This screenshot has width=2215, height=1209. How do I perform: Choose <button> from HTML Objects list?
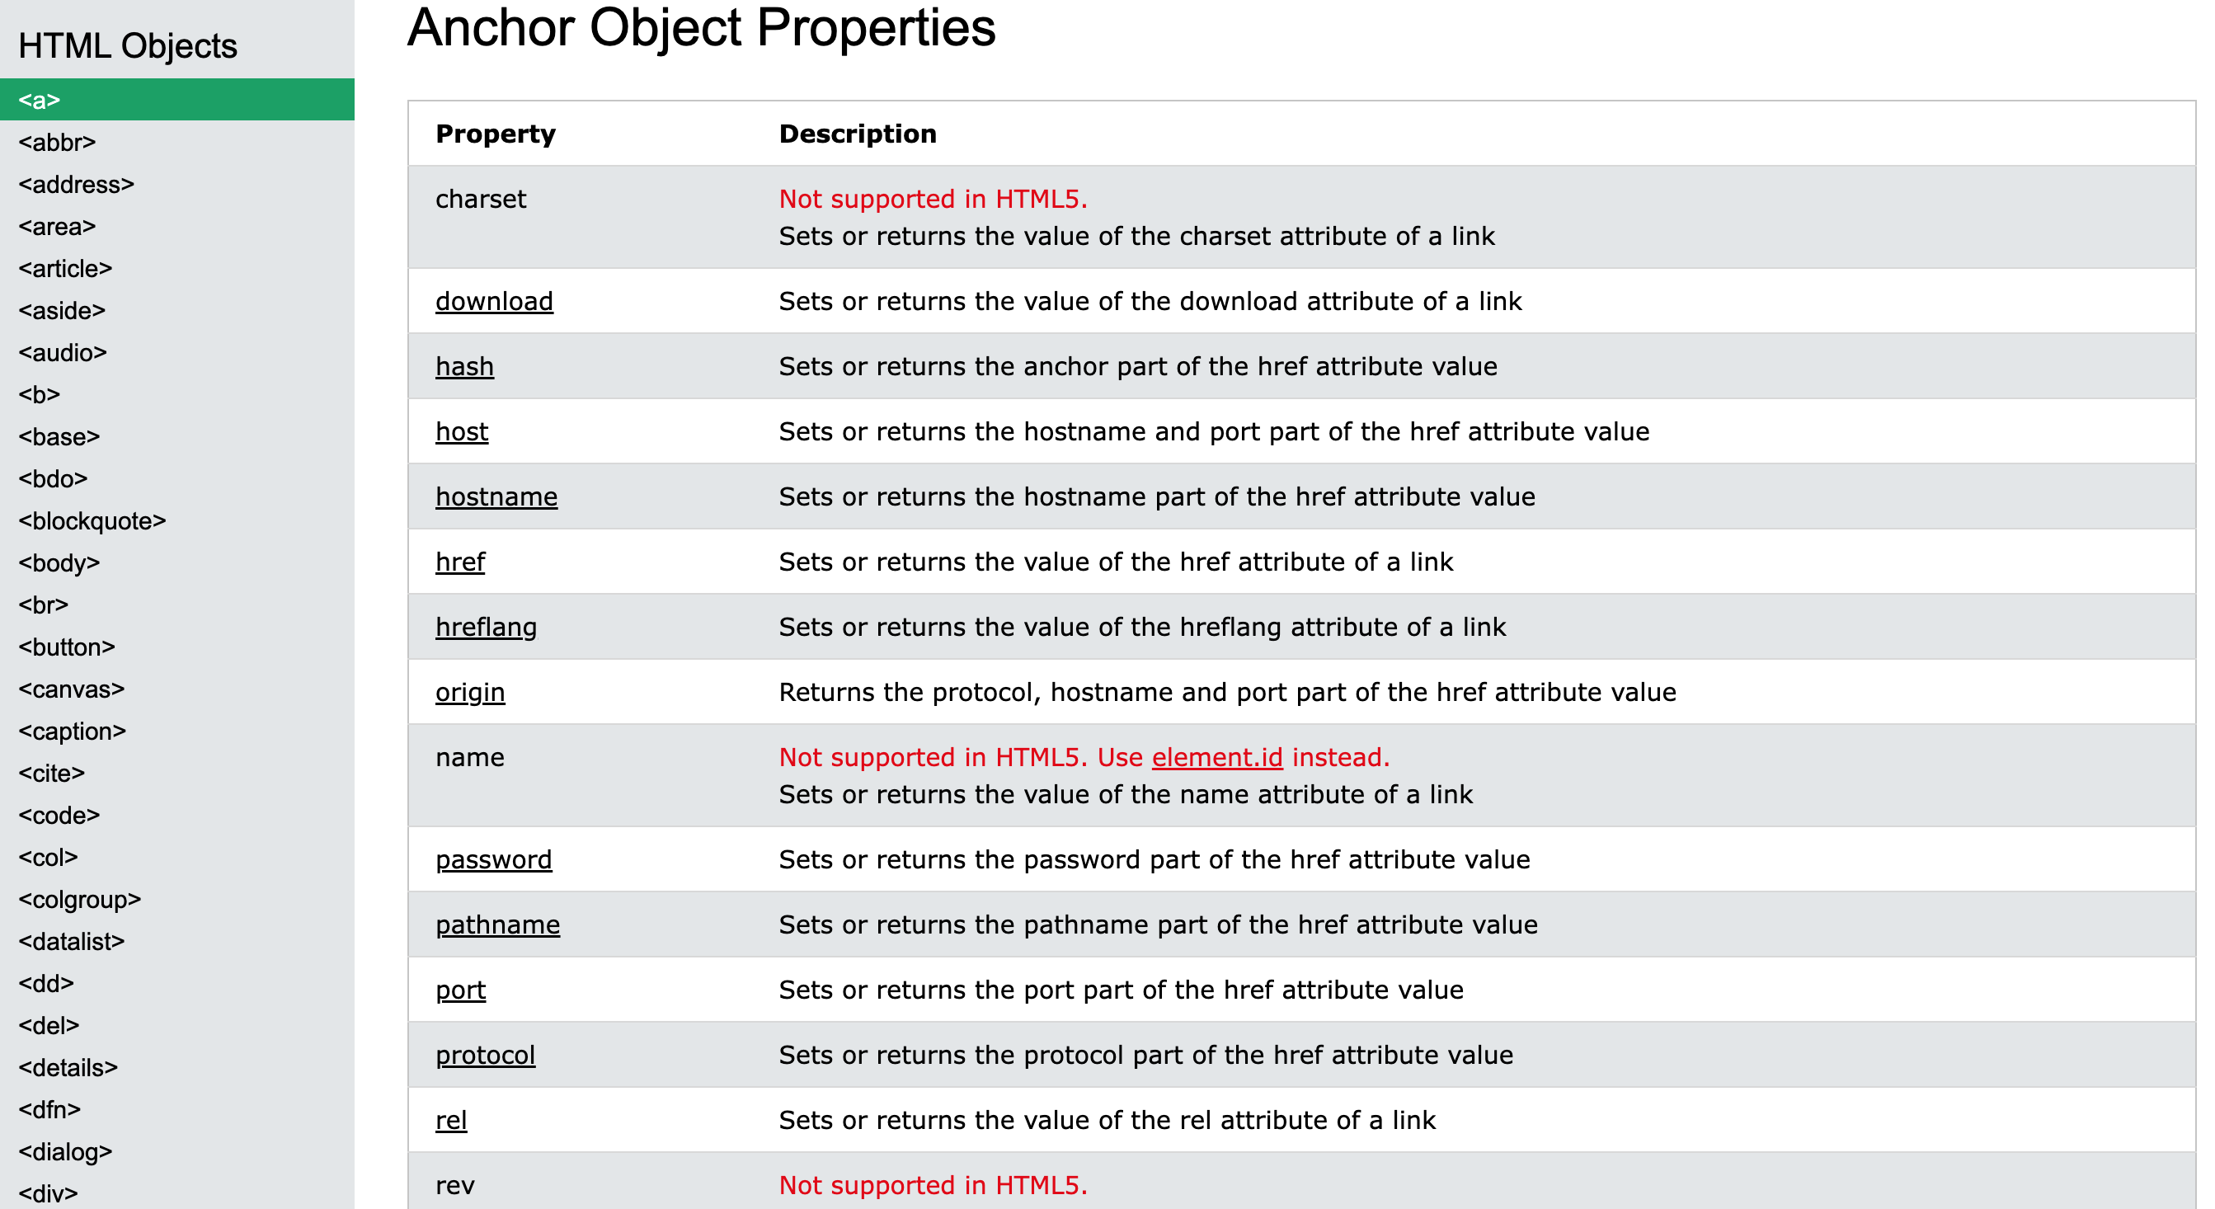[x=66, y=647]
